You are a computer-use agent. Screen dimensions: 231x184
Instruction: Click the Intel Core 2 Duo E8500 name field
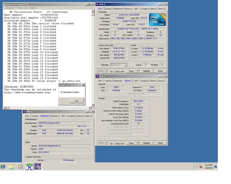pyautogui.click(x=129, y=15)
